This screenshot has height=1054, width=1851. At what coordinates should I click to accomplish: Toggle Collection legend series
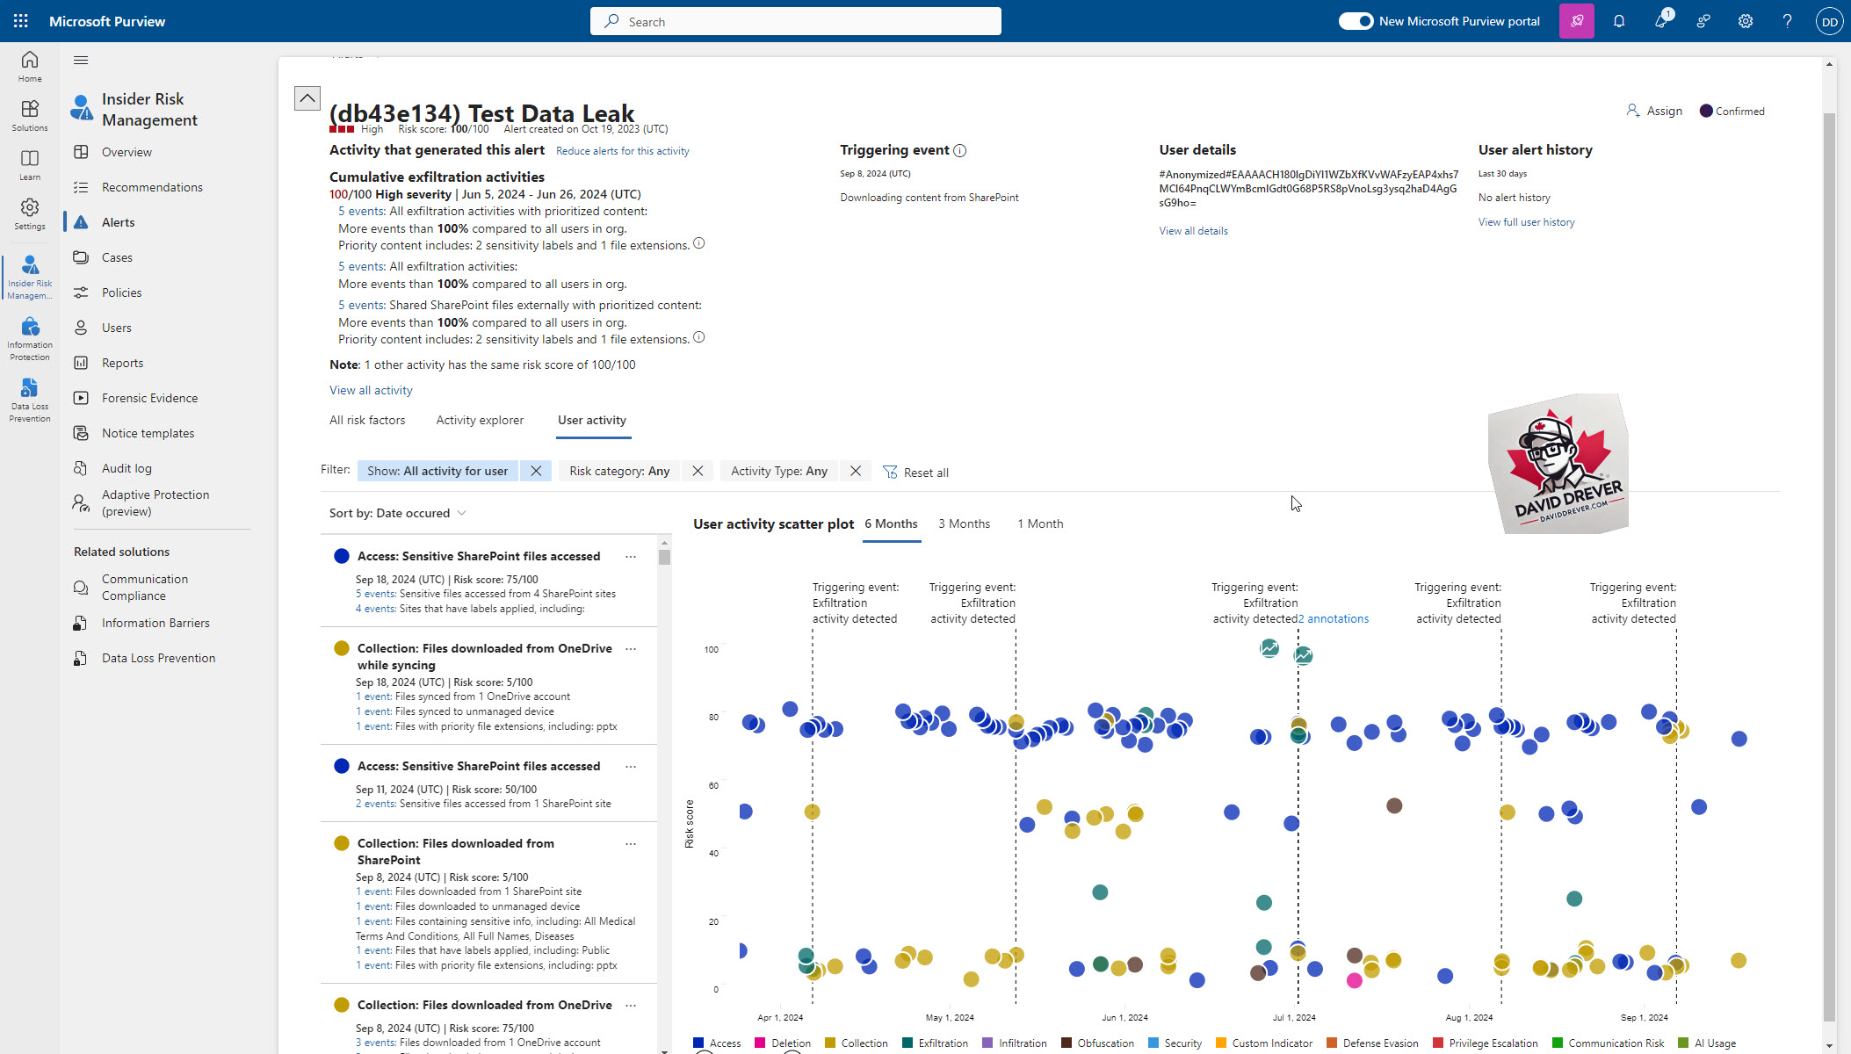tap(857, 1043)
